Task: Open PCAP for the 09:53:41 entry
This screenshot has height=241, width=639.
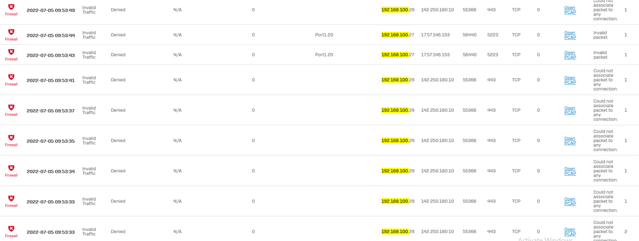Action: [x=570, y=80]
